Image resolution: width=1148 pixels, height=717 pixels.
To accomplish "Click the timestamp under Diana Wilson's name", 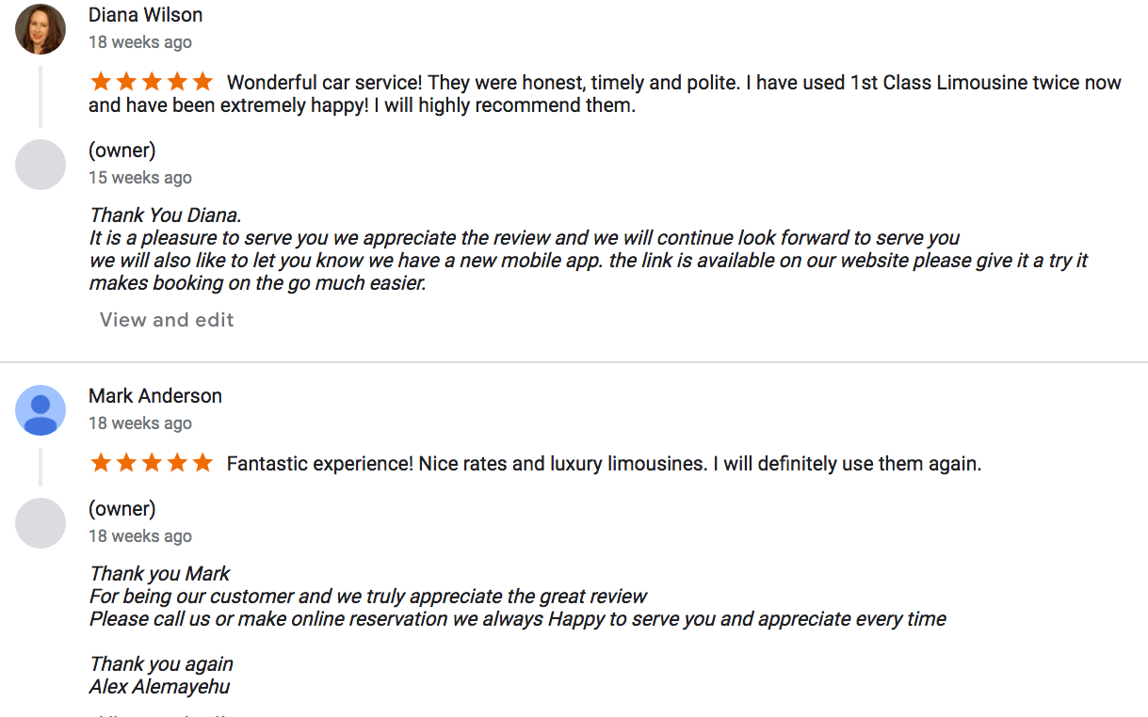I will (139, 42).
